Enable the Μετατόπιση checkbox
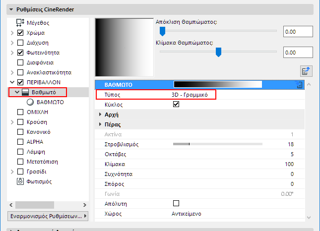This screenshot has width=320, height=231. (20, 162)
